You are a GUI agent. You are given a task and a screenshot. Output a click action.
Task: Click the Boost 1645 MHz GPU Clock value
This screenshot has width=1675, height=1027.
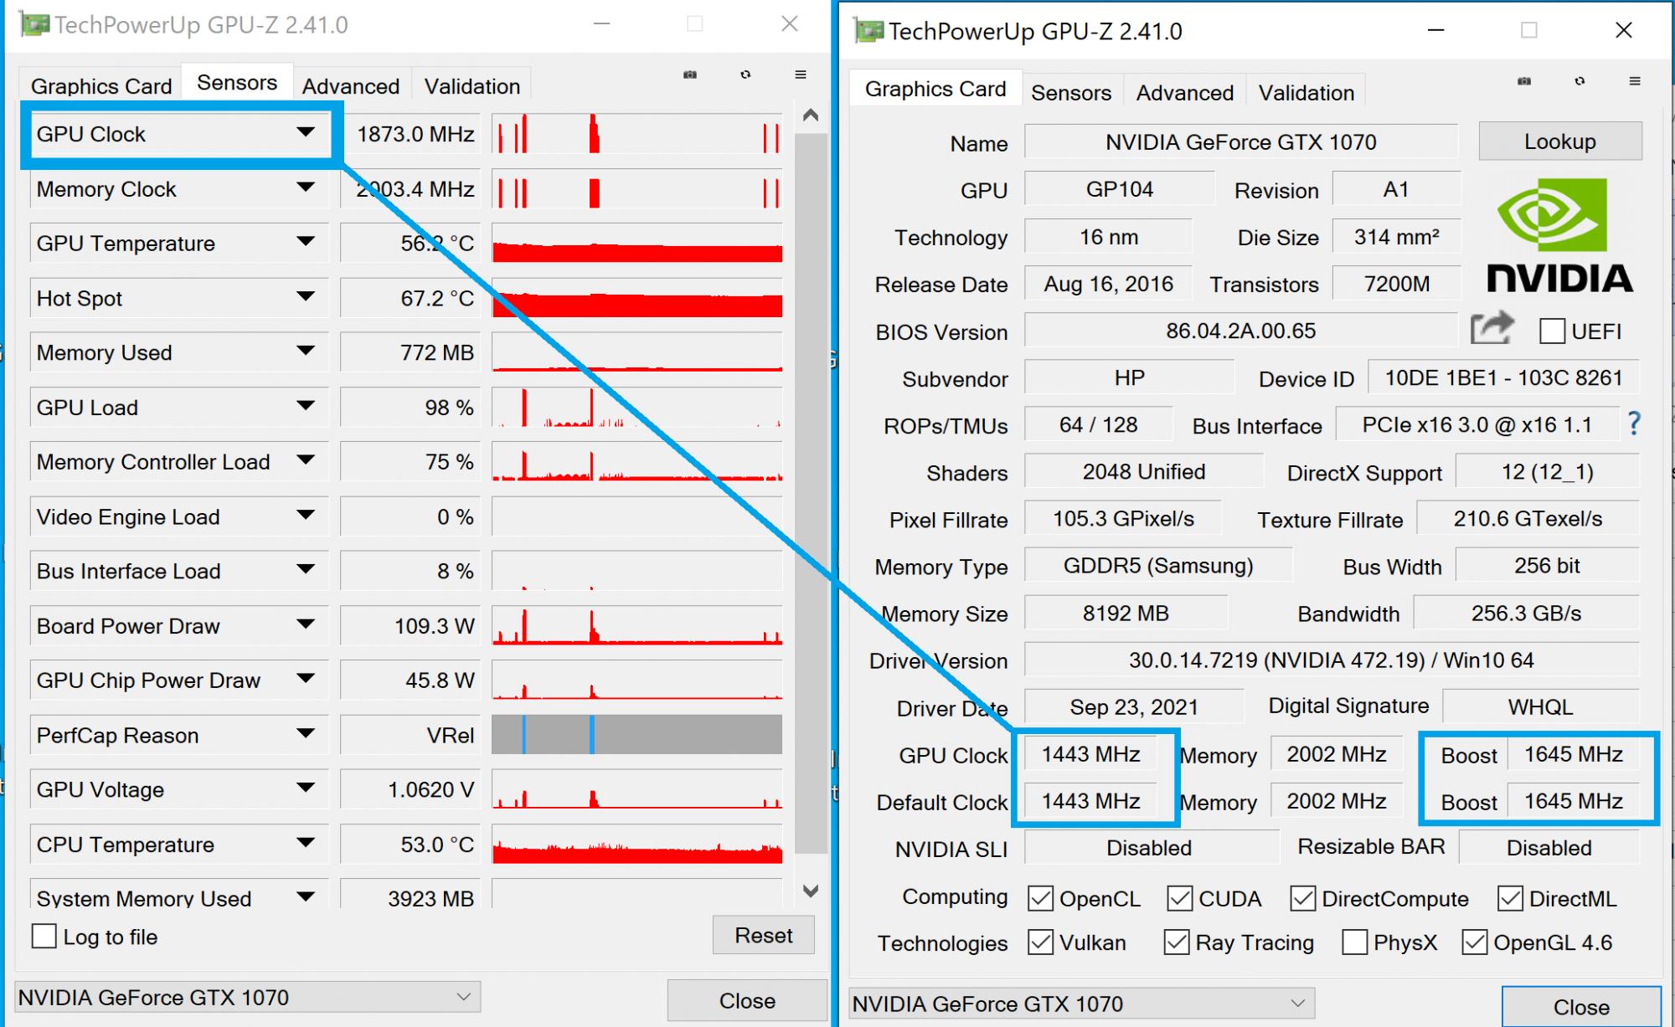click(x=1574, y=754)
